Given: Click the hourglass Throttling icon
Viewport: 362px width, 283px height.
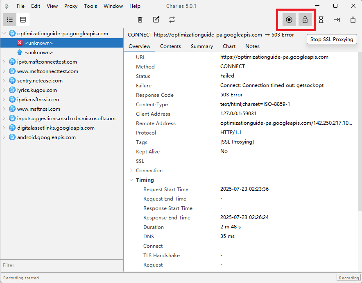Looking at the screenshot, I should click(321, 20).
